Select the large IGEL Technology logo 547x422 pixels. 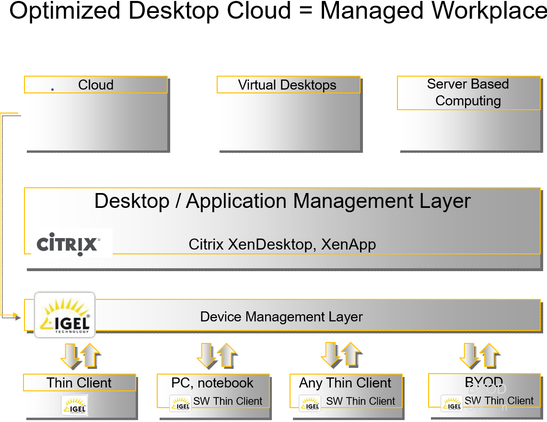tap(65, 315)
